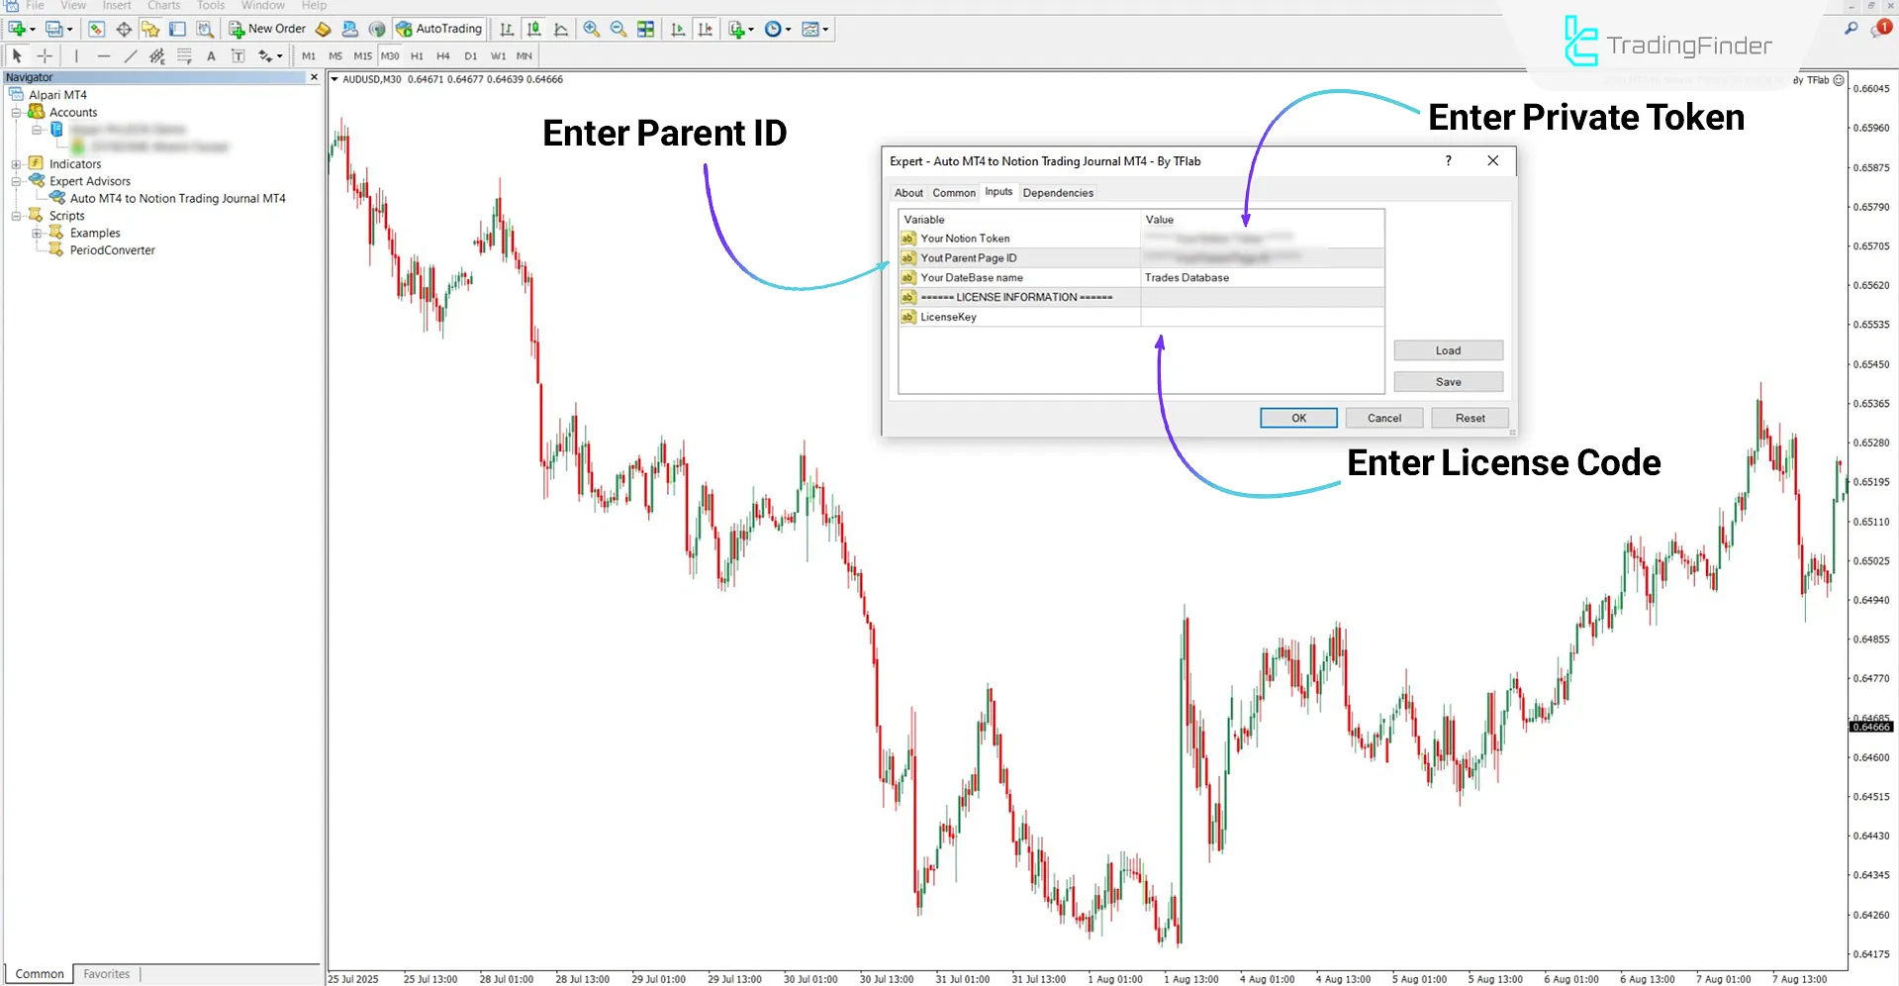This screenshot has height=986, width=1899.
Task: Open the Charts menu
Action: (163, 6)
